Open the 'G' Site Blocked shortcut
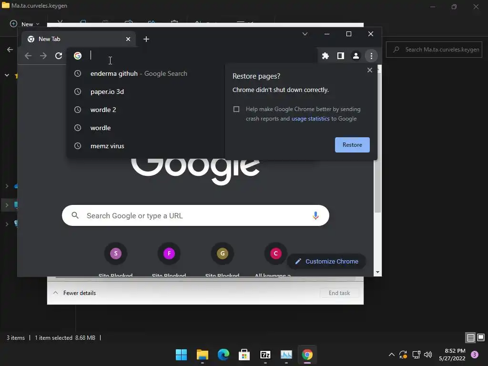The height and width of the screenshot is (366, 488). point(223,254)
